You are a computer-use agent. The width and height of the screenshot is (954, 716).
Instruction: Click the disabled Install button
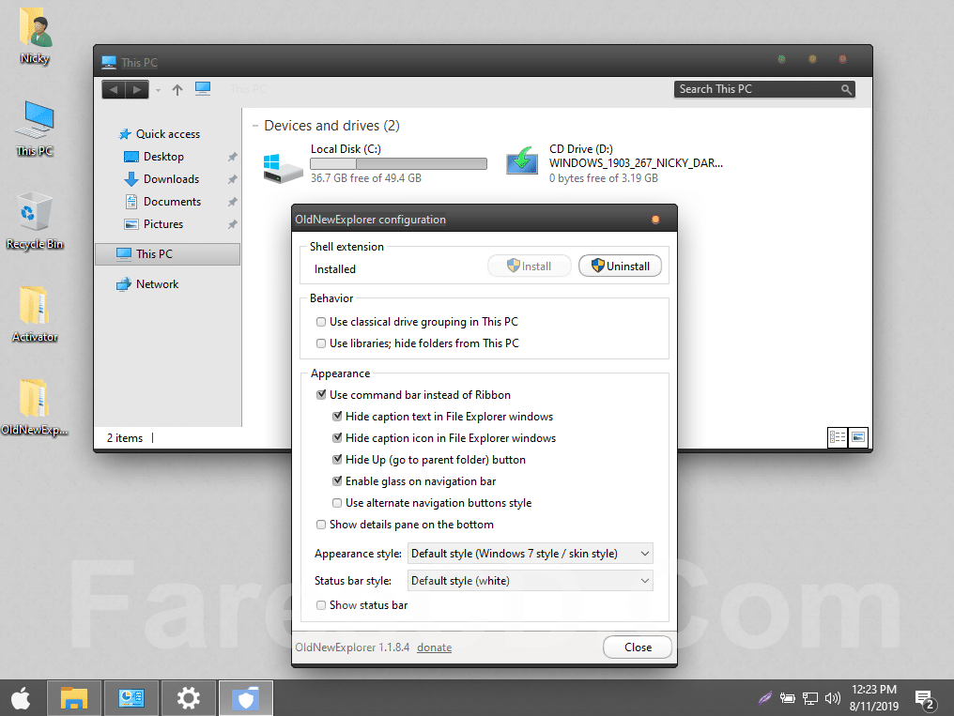click(x=530, y=267)
